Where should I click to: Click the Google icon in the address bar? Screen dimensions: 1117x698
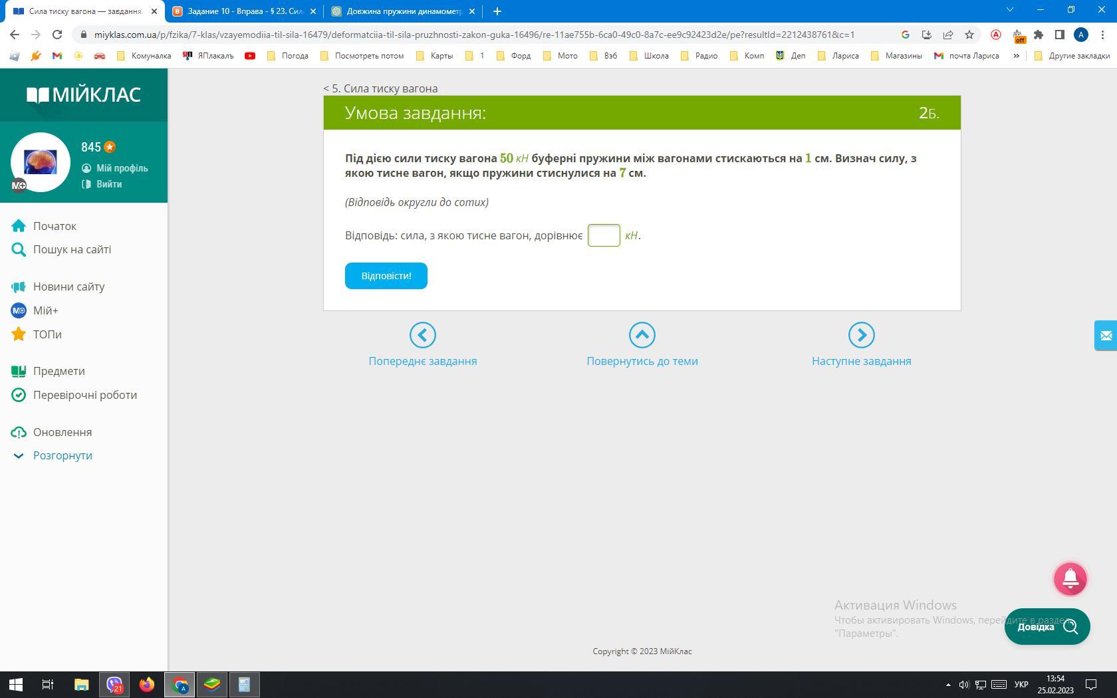pyautogui.click(x=906, y=35)
